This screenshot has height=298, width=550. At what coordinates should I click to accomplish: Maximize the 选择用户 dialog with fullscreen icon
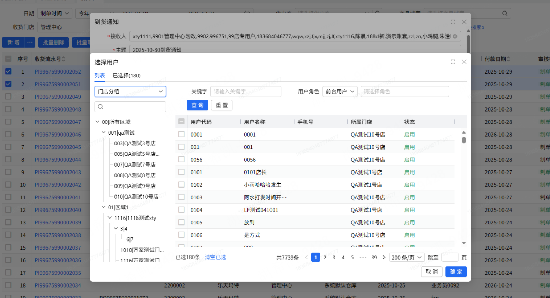[x=453, y=62]
